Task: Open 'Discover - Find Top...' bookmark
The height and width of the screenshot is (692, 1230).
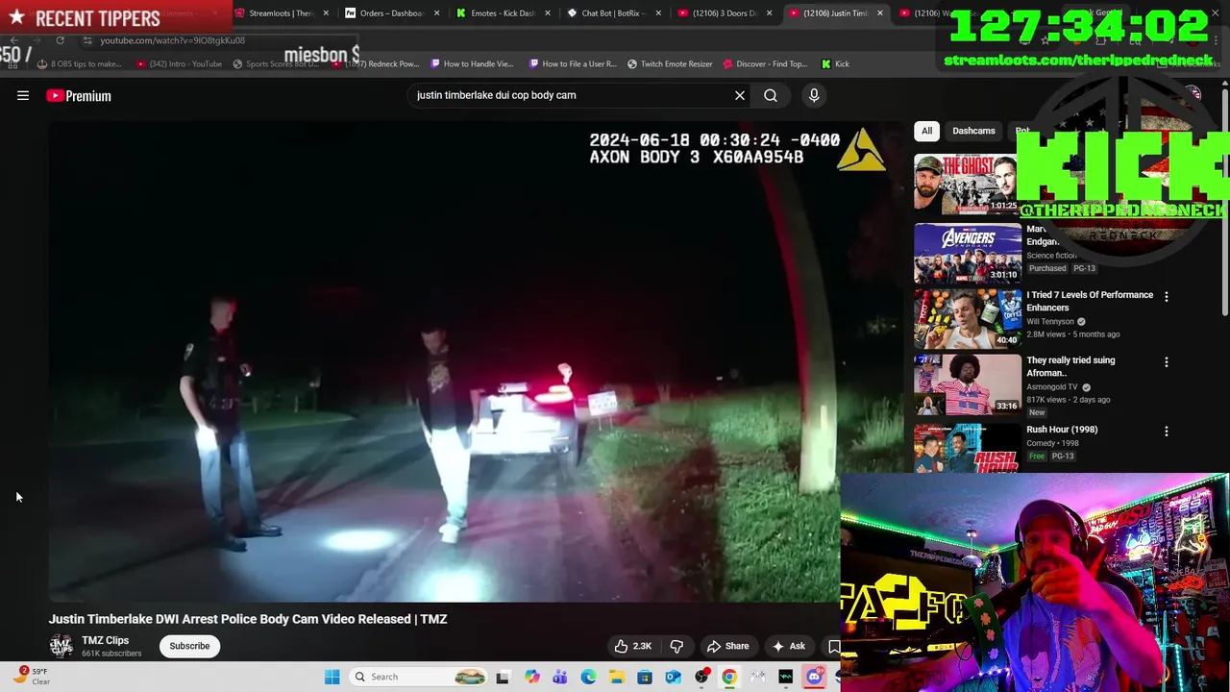Action: [x=766, y=64]
